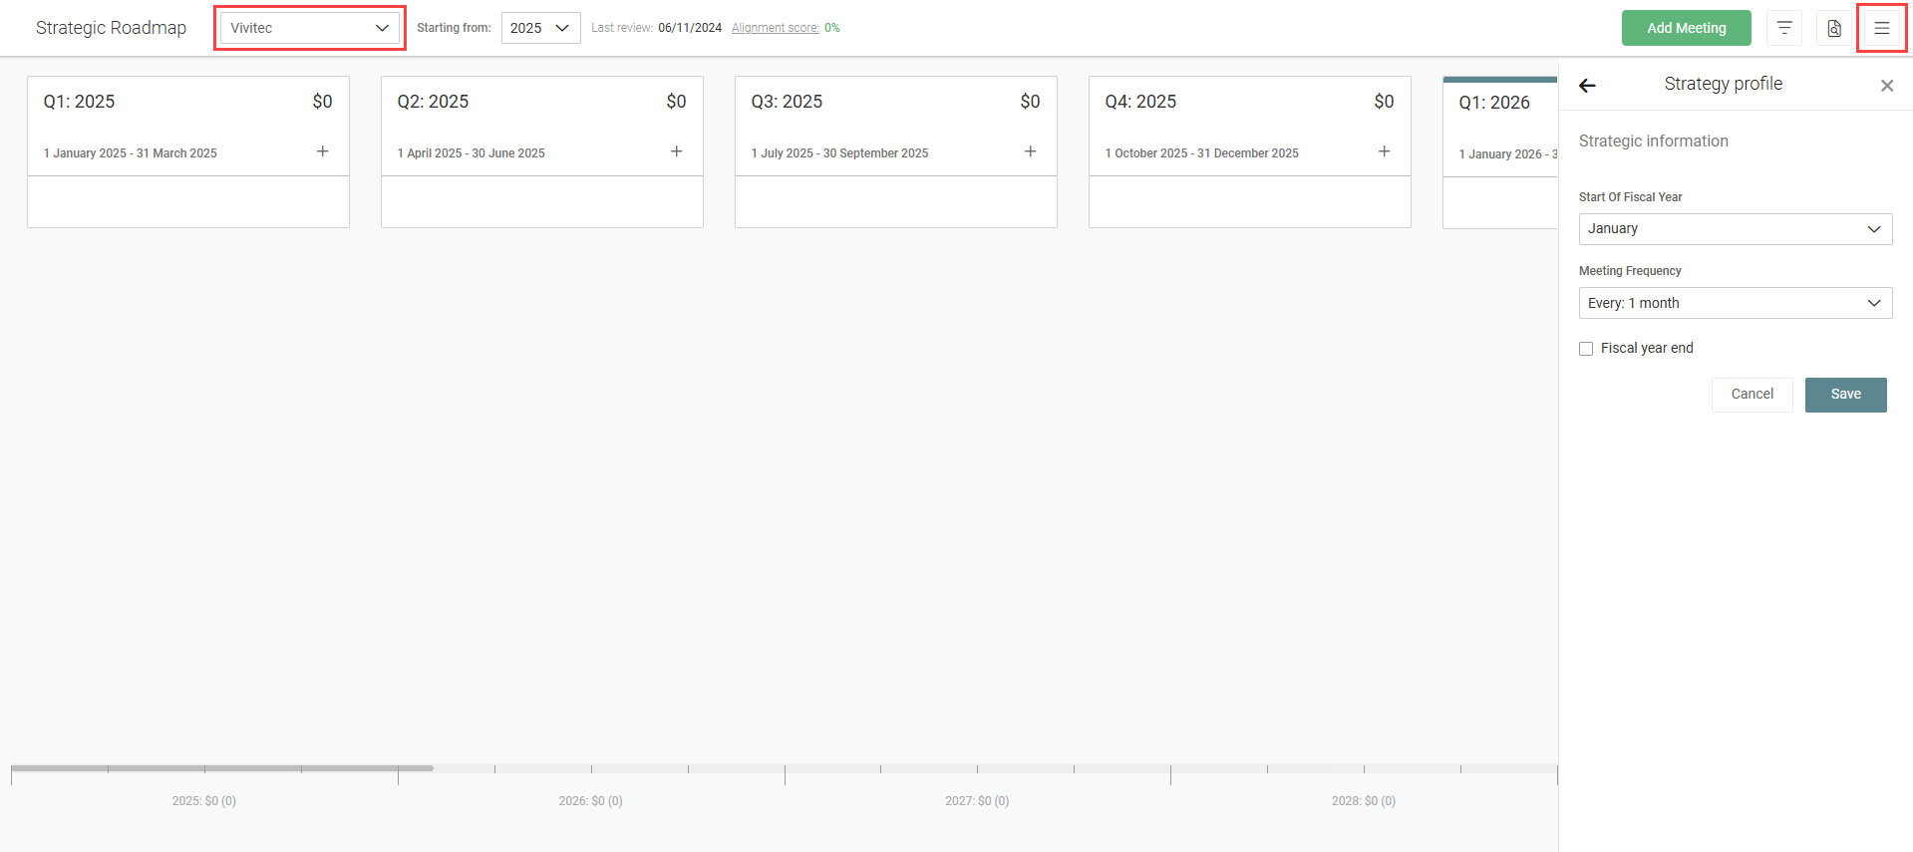
Task: Select the 2027 timeline year marker
Action: (x=977, y=801)
